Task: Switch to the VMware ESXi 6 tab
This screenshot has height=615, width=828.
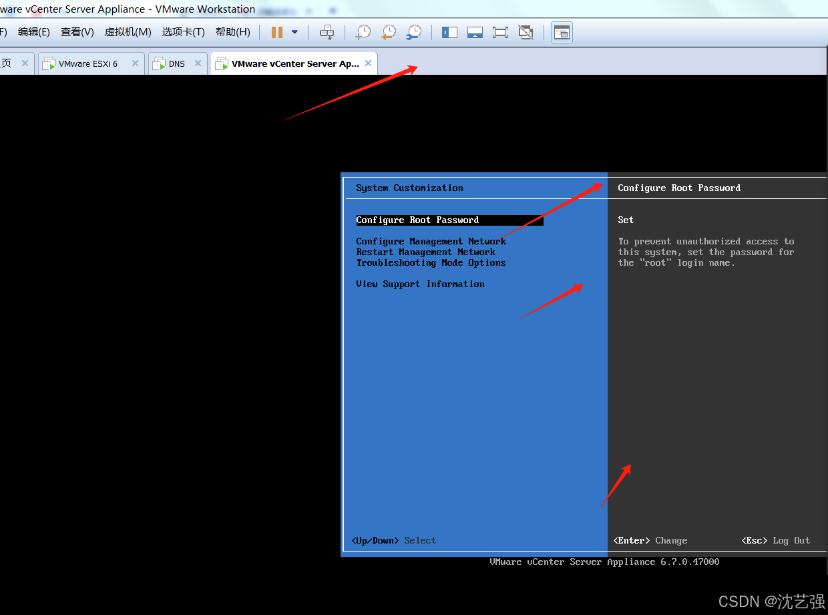Action: (x=91, y=63)
